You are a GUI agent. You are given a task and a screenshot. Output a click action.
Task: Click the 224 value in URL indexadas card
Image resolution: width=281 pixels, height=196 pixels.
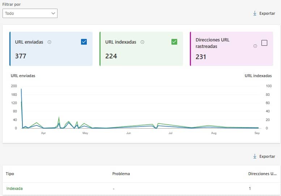click(x=111, y=56)
